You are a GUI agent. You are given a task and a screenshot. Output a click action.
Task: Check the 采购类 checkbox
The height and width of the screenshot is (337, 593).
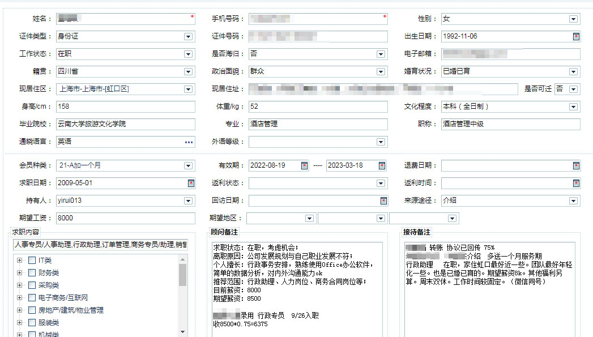coord(32,285)
